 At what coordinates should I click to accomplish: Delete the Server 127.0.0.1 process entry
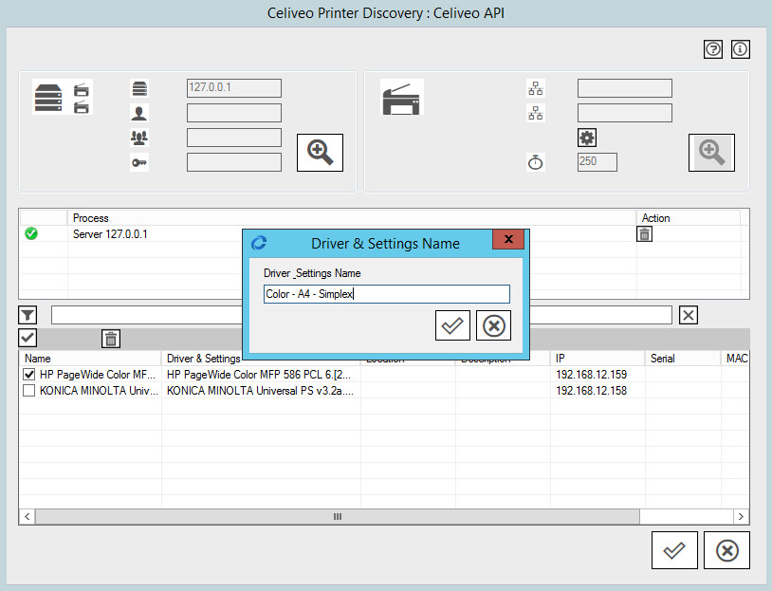click(644, 234)
